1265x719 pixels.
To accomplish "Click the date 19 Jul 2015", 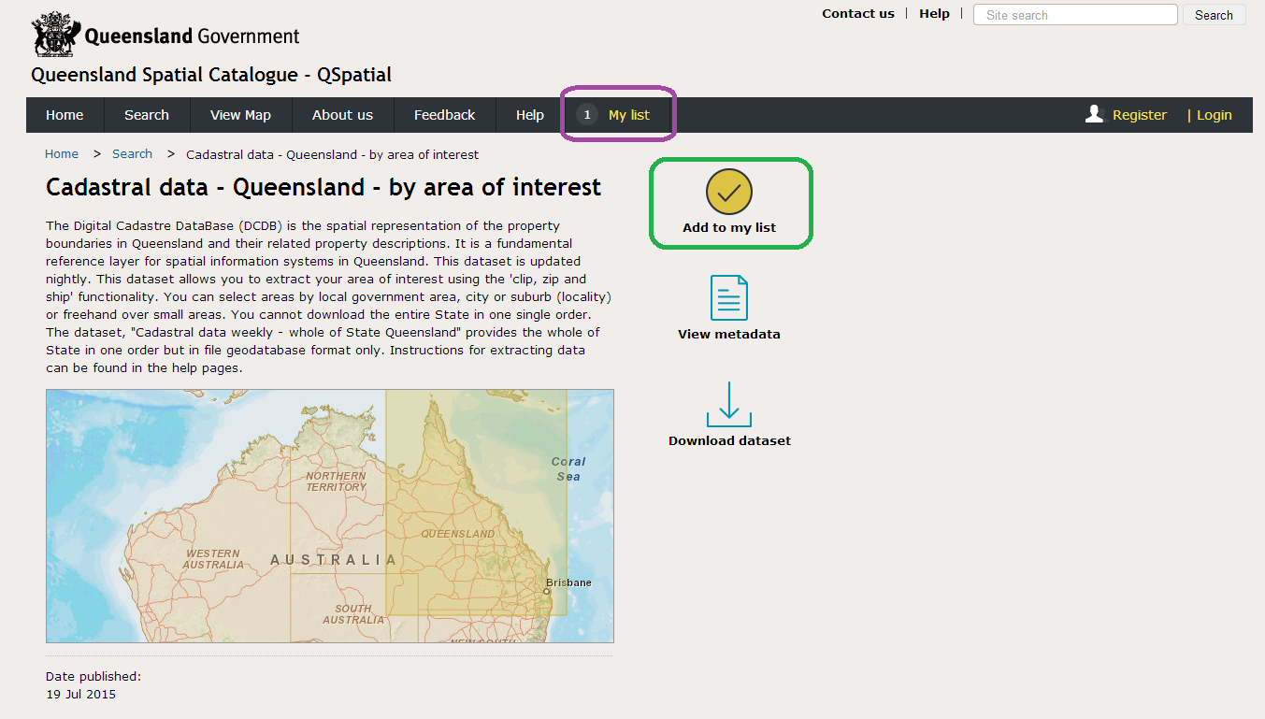I will click(x=81, y=695).
